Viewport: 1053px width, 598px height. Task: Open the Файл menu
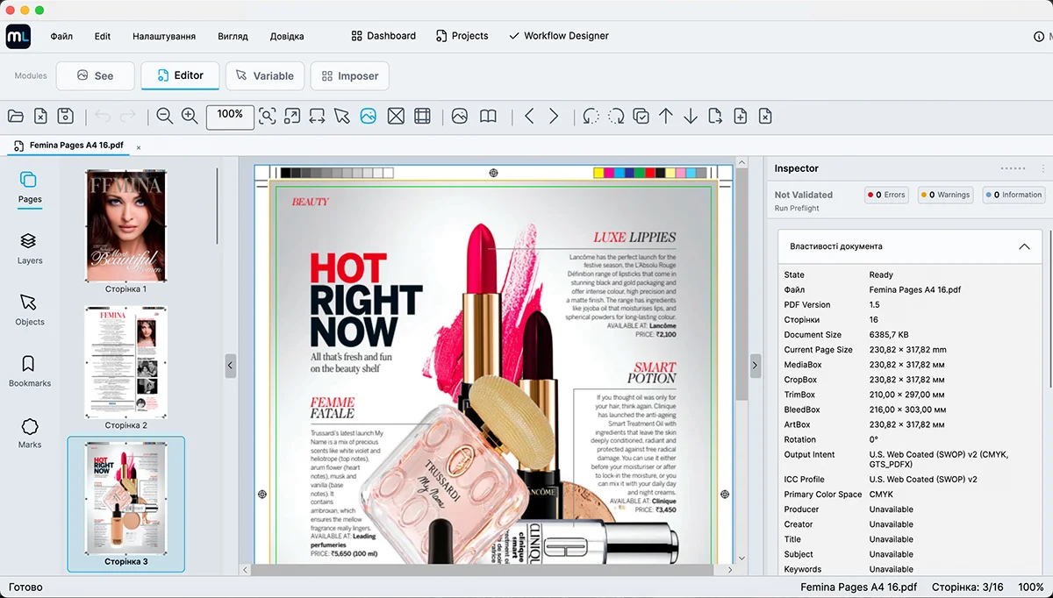tap(61, 36)
